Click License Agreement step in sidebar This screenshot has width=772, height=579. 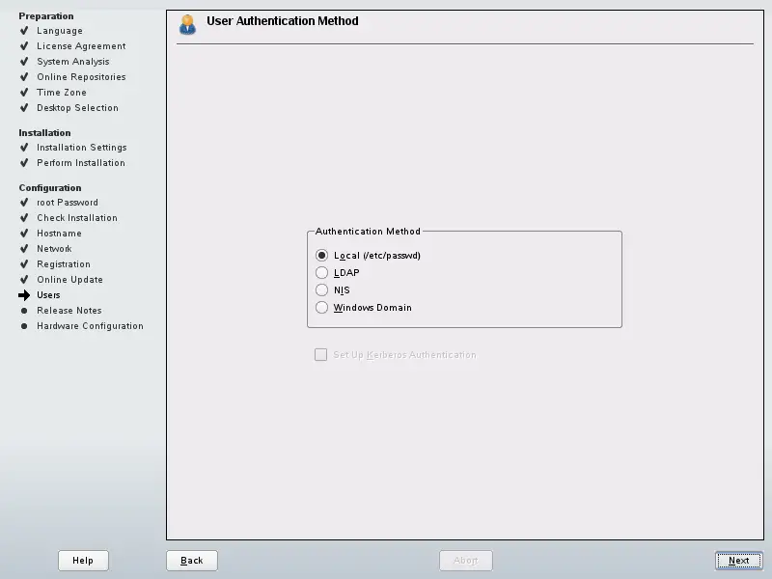pyautogui.click(x=81, y=45)
